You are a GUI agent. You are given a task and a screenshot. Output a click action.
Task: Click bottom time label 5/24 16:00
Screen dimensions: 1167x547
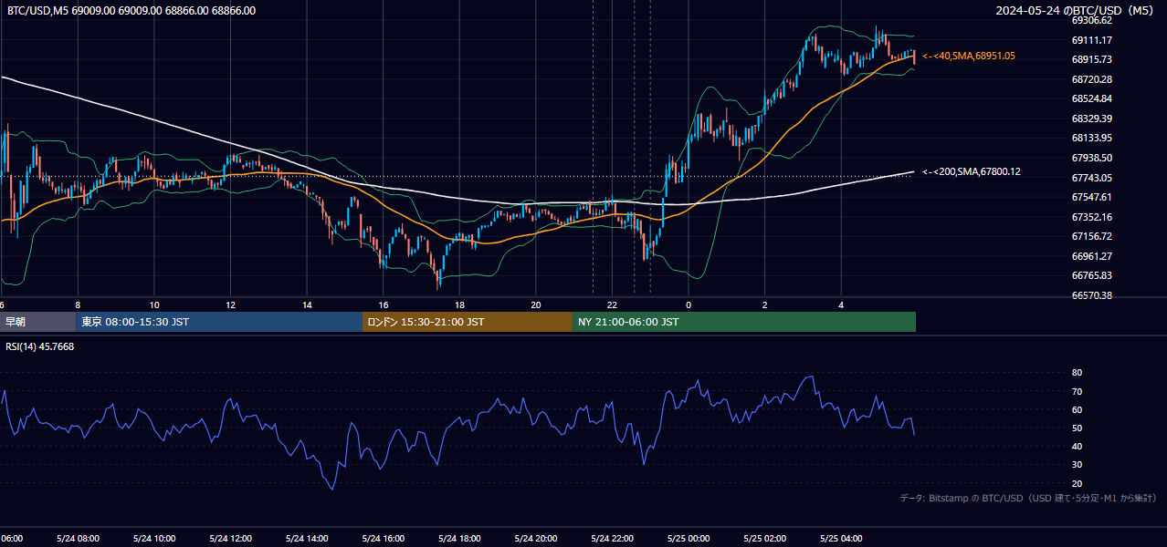pos(384,538)
